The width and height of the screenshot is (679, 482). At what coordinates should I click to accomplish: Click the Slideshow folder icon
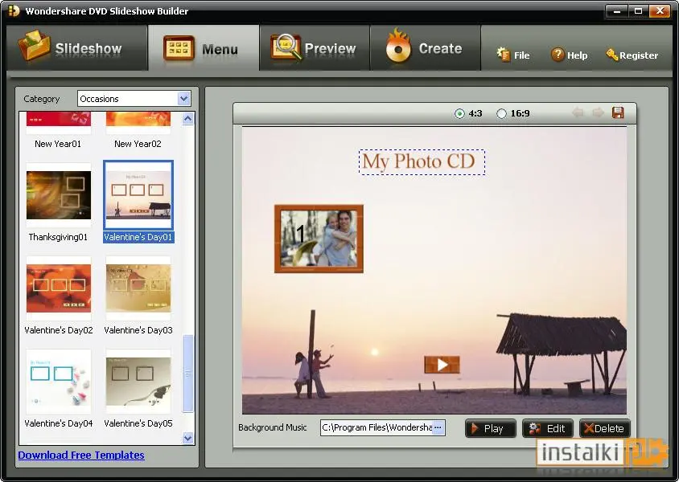pyautogui.click(x=33, y=46)
